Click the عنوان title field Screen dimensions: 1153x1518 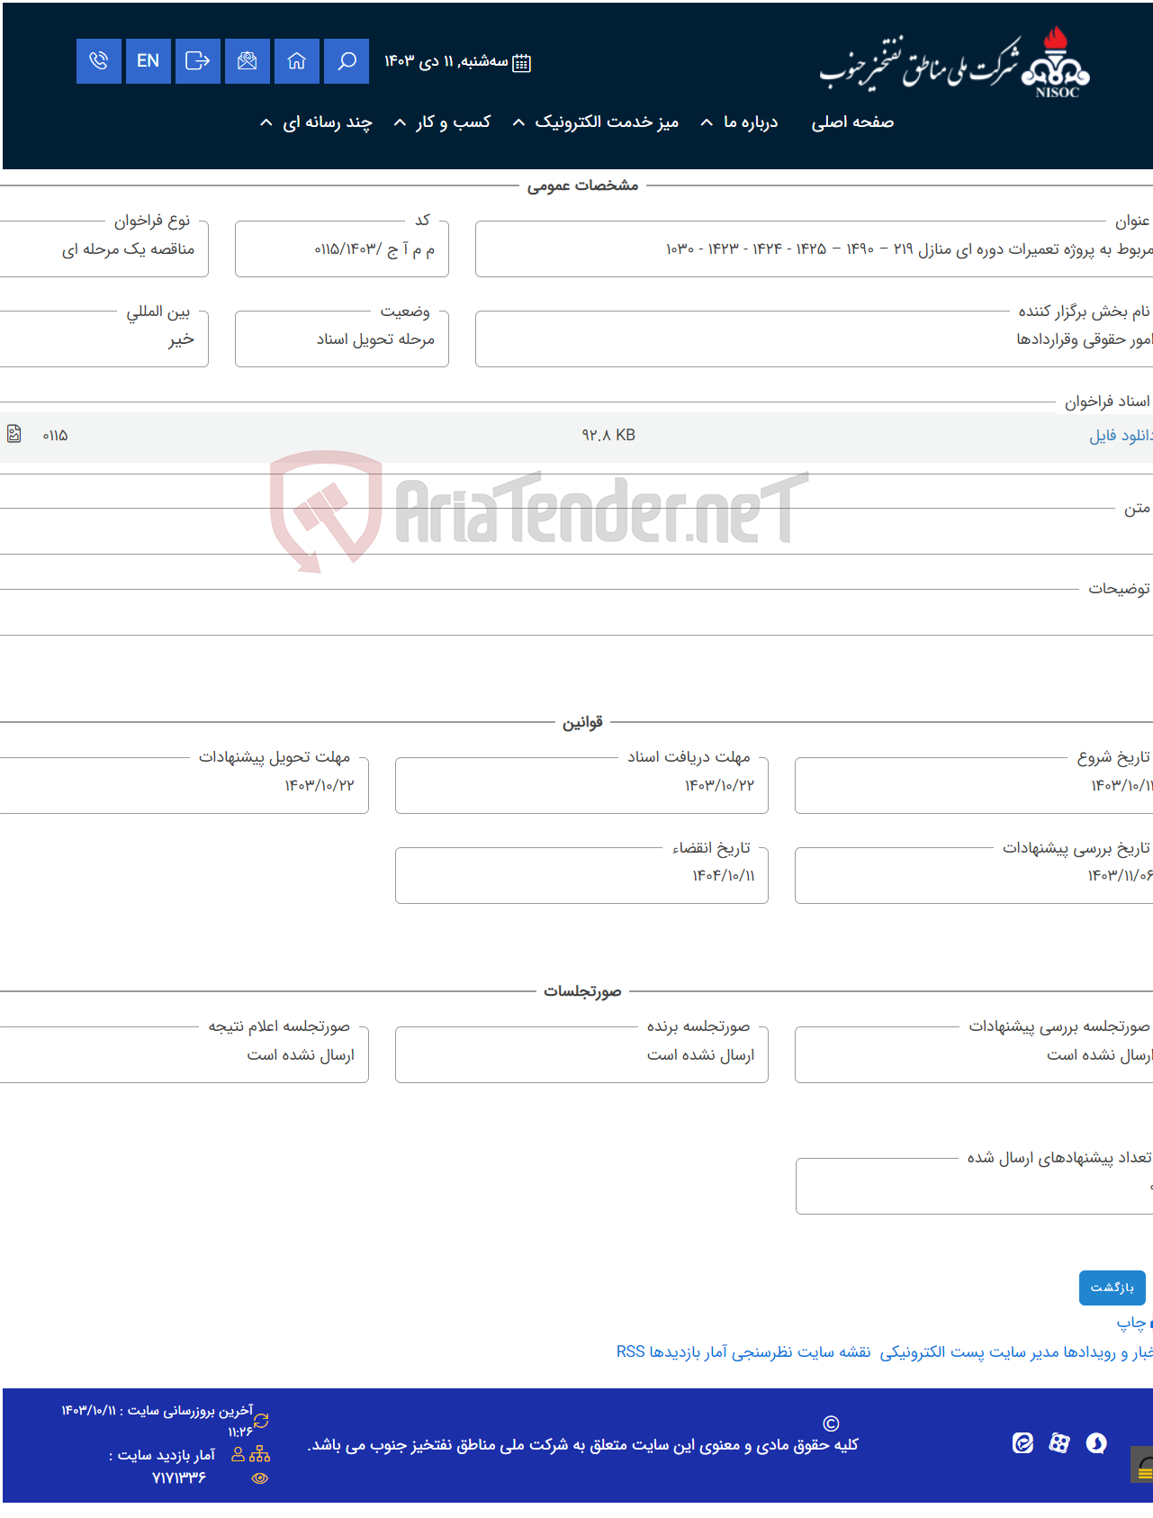click(814, 248)
